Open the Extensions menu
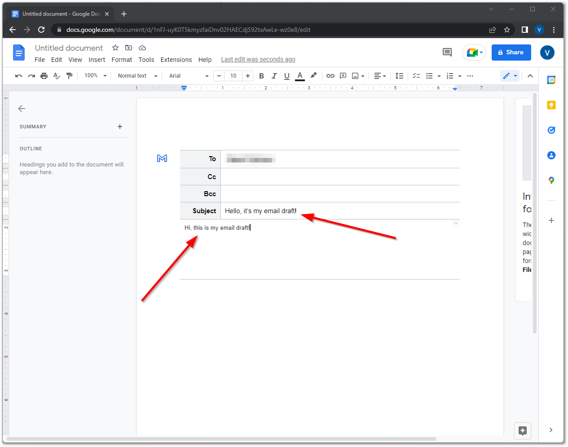The image size is (568, 447). tap(176, 59)
